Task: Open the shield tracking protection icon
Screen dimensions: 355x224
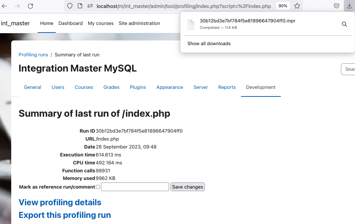Action: [x=70, y=6]
